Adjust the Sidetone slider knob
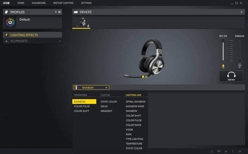The image size is (248, 154). coord(239,60)
